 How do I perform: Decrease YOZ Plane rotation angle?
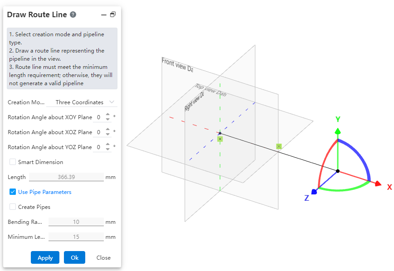pyautogui.click(x=107, y=150)
